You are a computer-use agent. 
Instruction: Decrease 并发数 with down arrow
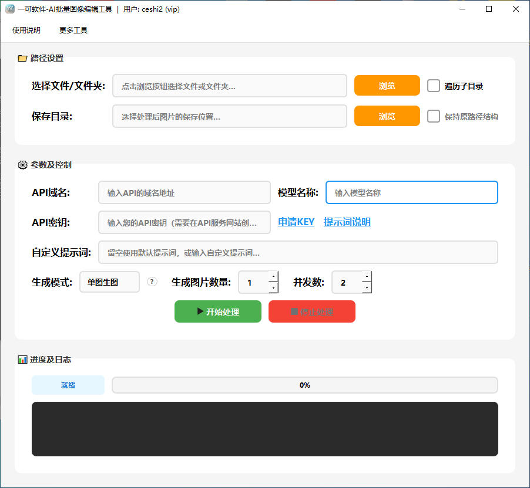click(367, 287)
